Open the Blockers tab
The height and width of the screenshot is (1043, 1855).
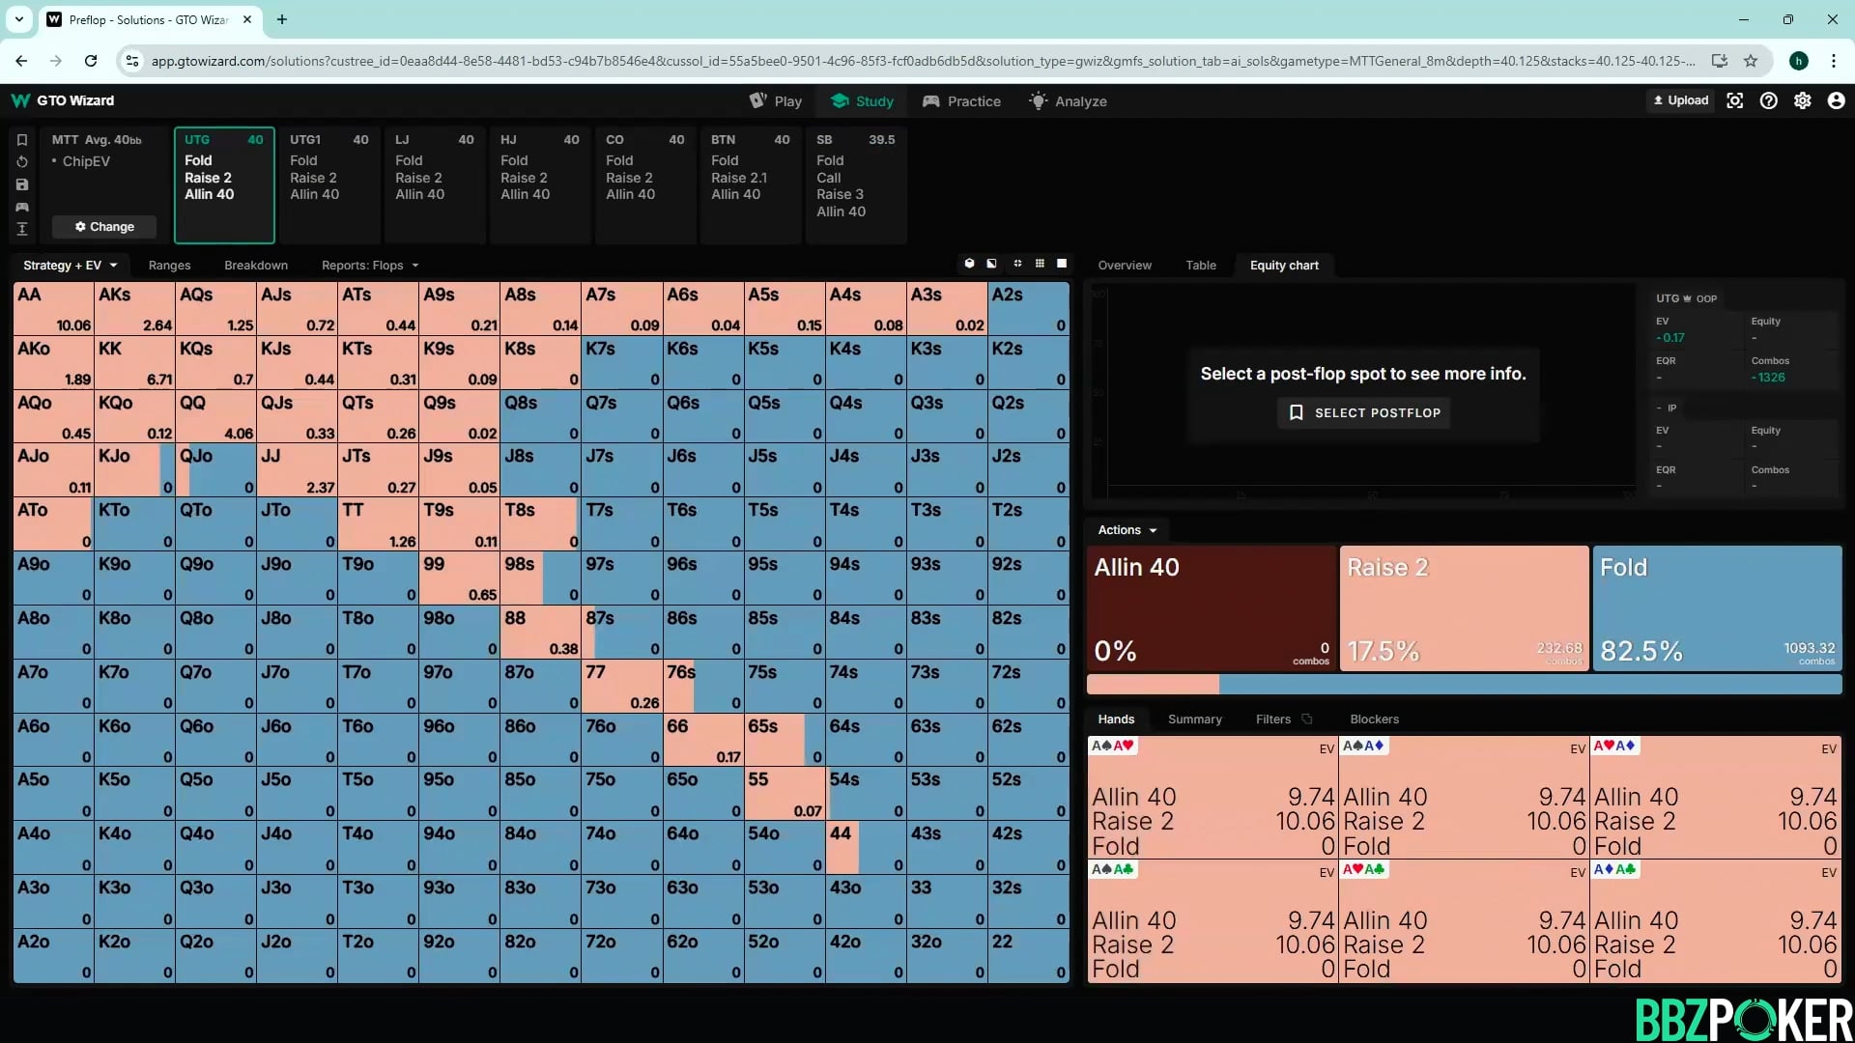[x=1374, y=719]
